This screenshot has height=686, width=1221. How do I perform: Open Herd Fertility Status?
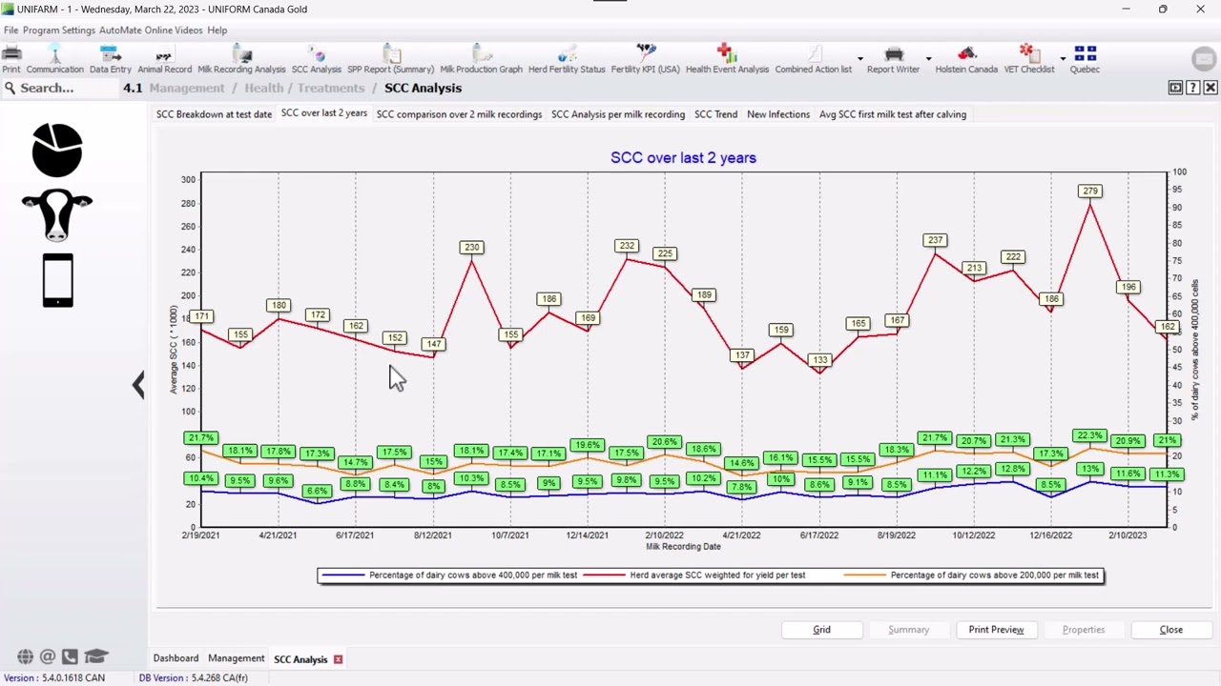pyautogui.click(x=567, y=60)
